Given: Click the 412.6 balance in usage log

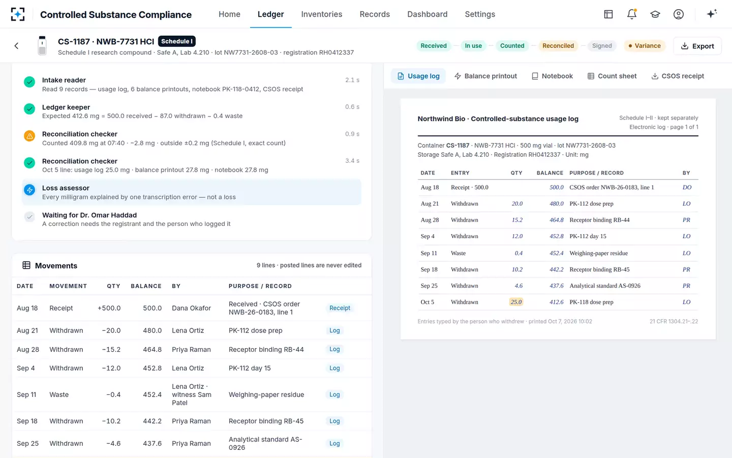Looking at the screenshot, I should click(556, 302).
